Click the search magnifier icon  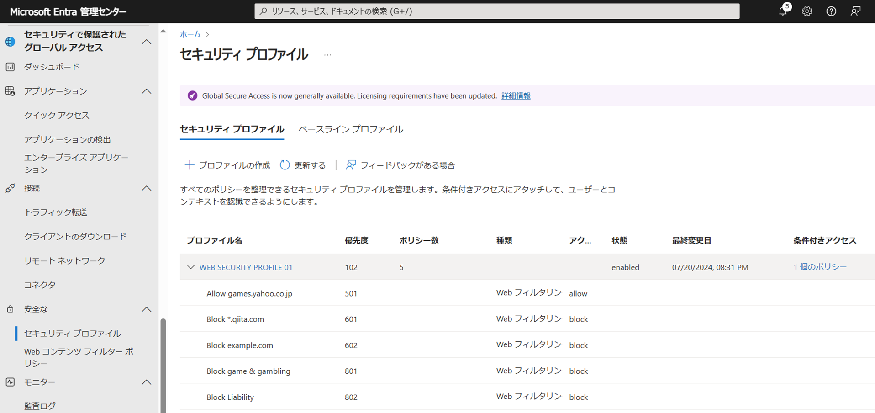coord(264,11)
